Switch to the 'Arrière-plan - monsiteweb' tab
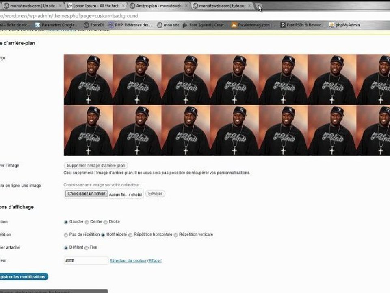The height and width of the screenshot is (293, 390). point(158,6)
